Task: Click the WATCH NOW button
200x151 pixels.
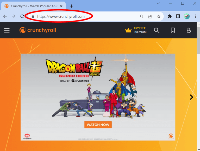Action: click(x=98, y=125)
